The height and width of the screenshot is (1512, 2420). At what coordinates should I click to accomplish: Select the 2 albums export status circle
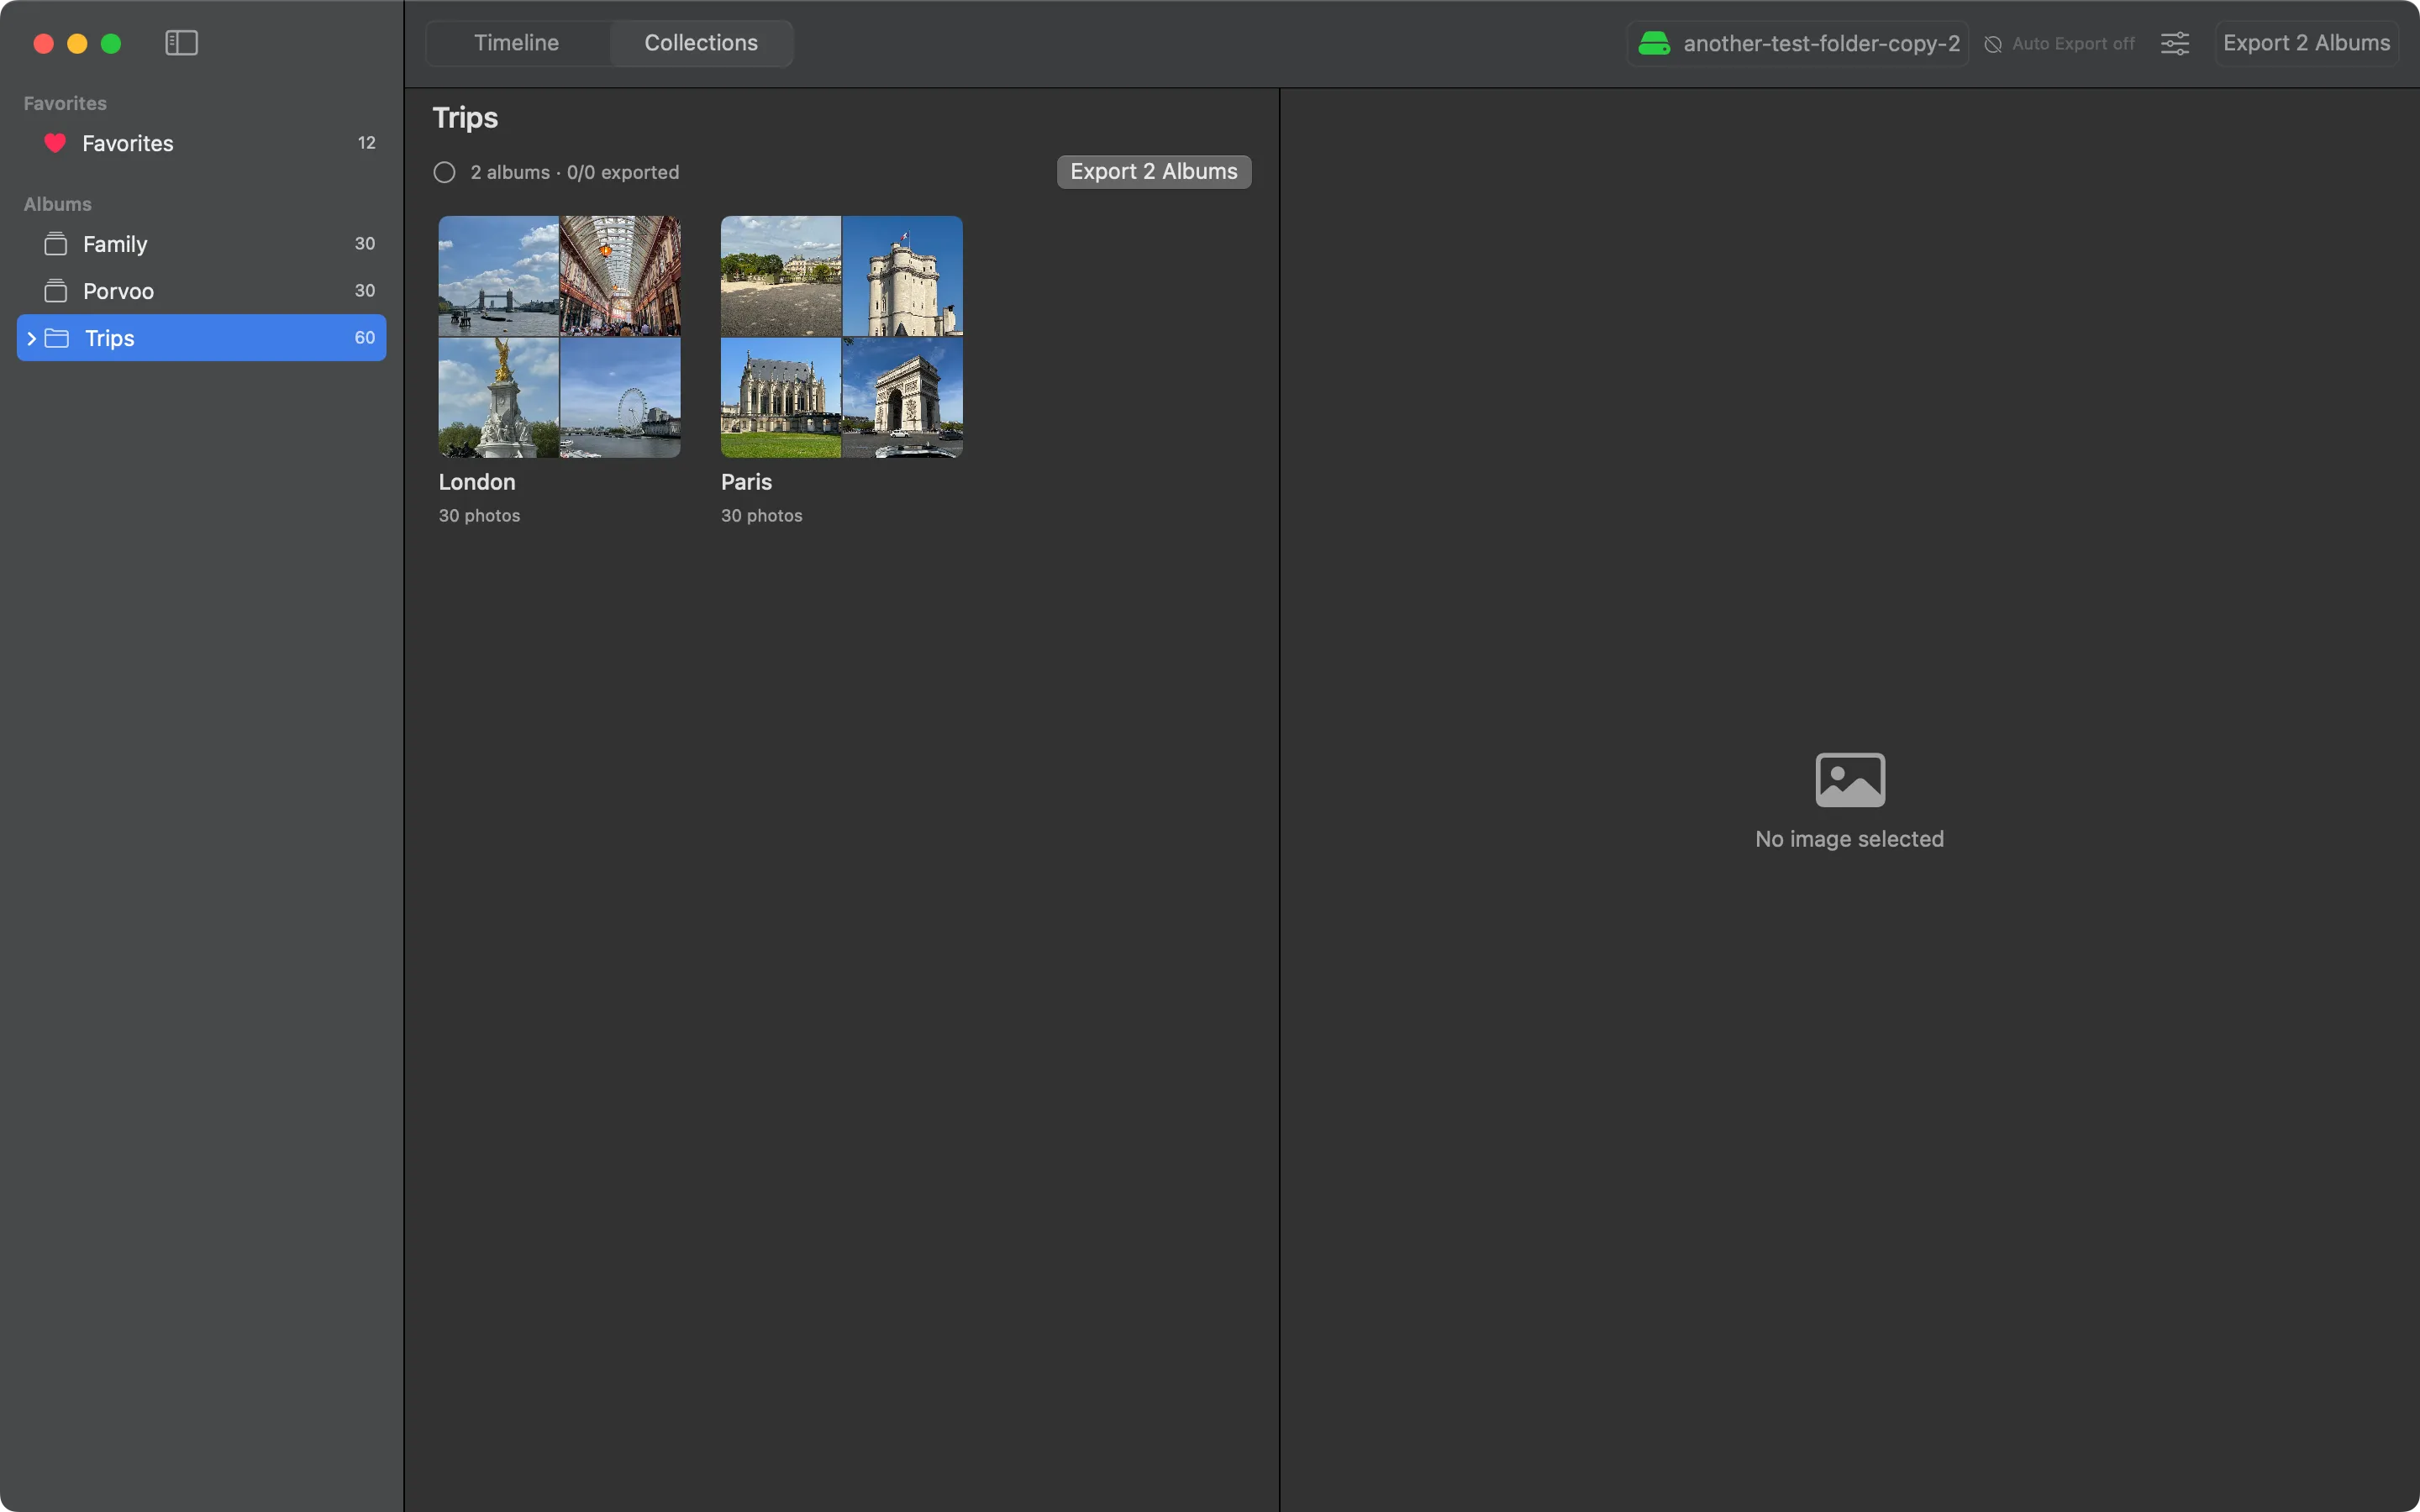coord(444,172)
